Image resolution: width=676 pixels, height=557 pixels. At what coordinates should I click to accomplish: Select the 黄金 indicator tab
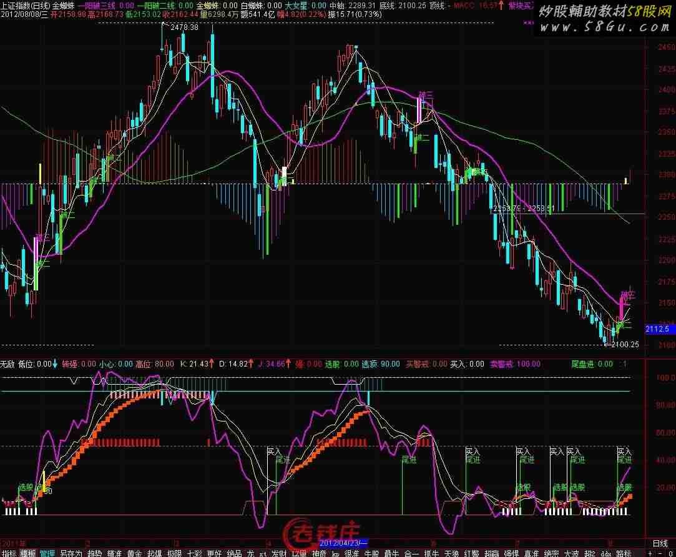tap(134, 553)
